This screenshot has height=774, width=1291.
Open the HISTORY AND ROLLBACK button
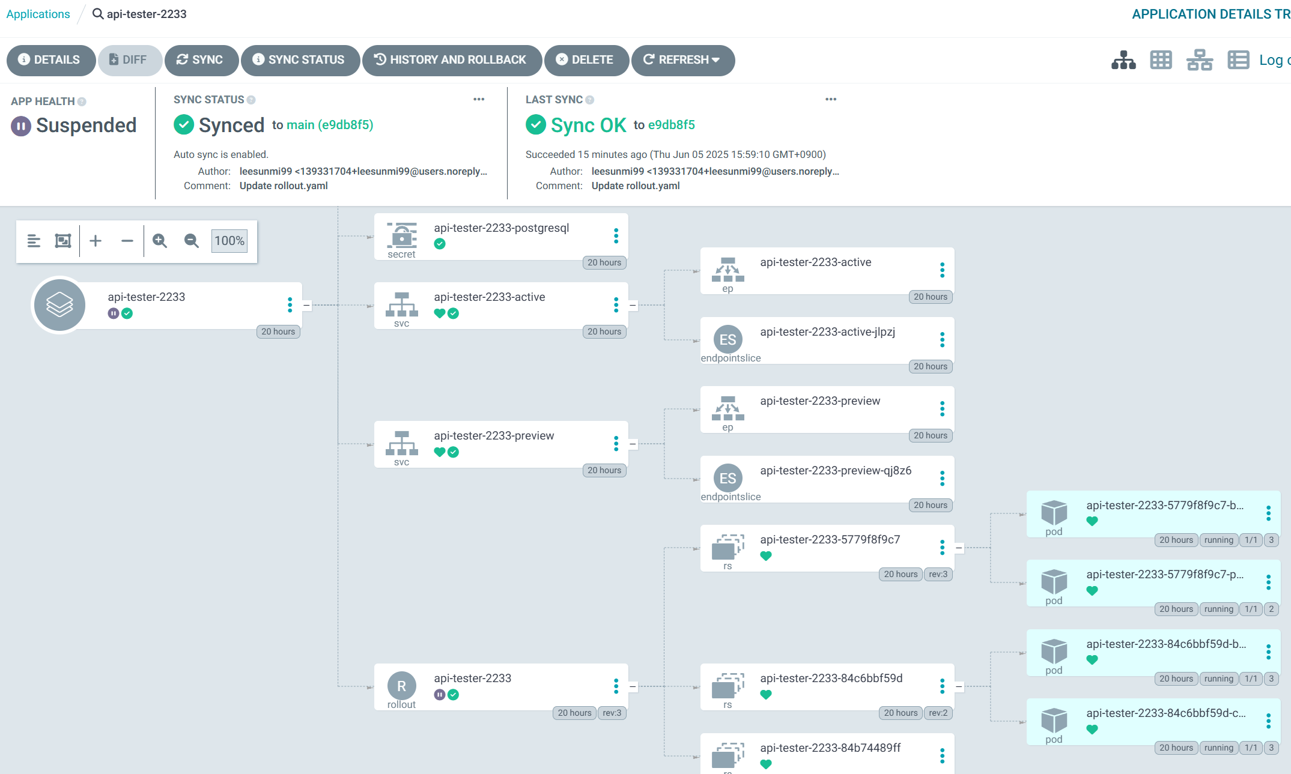451,60
